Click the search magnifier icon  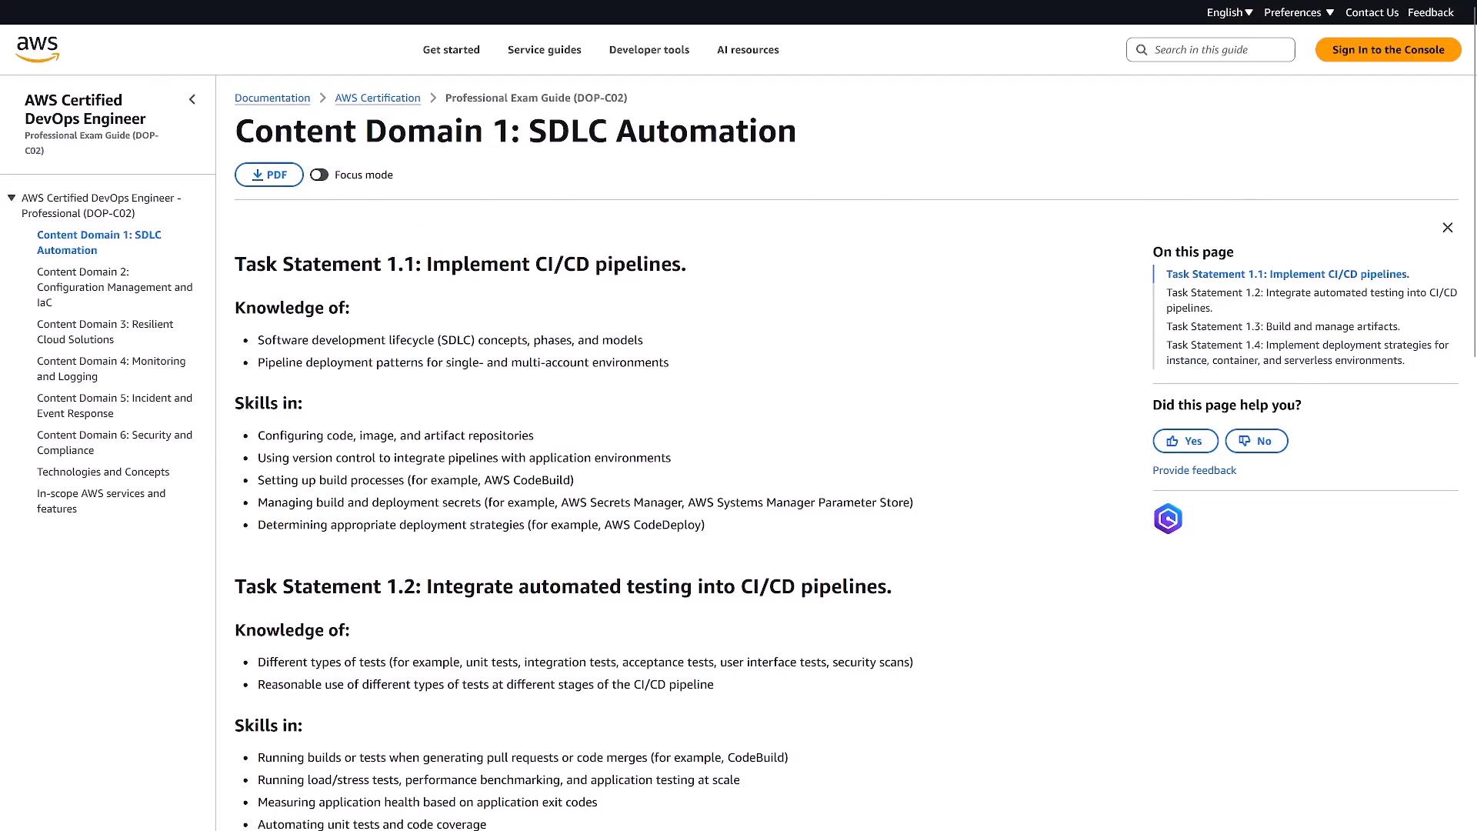tap(1142, 50)
